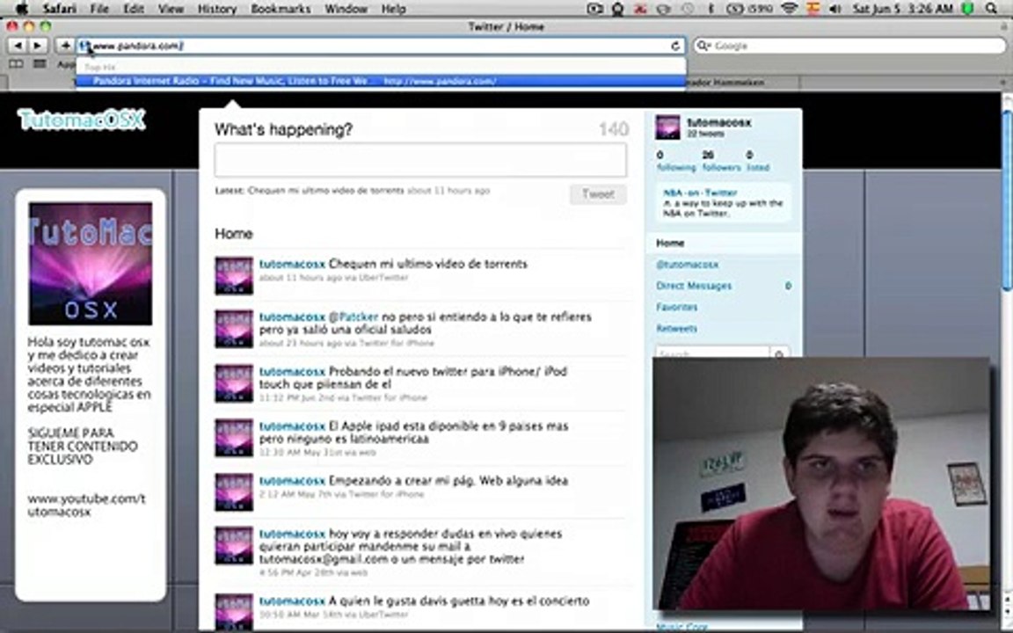
Task: Open the File menu
Action: point(99,9)
